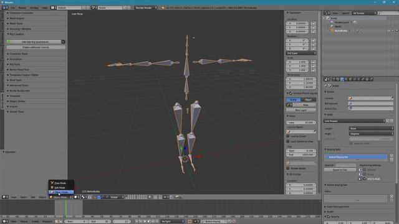Viewport: 399px width, 224px height.
Task: Expand the Bone Tools panel
Action: (16, 80)
